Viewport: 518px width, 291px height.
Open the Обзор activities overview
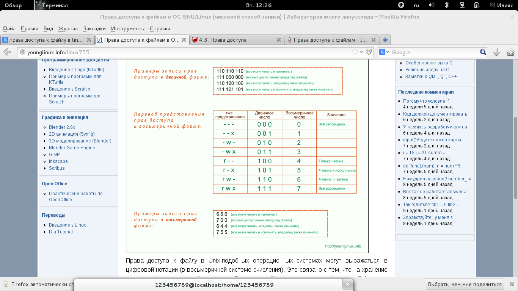click(13, 5)
